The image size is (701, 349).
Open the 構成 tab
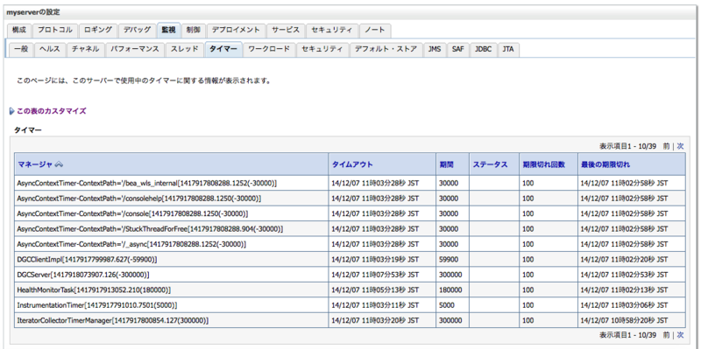[19, 30]
